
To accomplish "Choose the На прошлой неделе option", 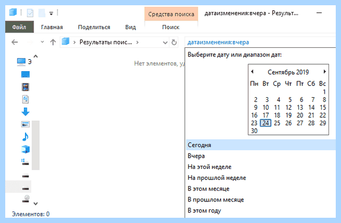I will (x=260, y=177).
